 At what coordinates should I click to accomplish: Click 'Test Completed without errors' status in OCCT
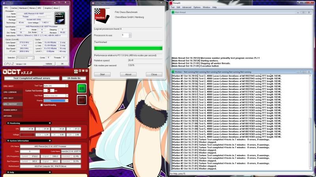pos(32,78)
